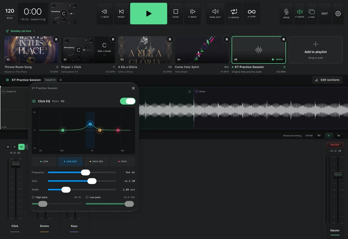This screenshot has width=348, height=239.
Task: Click the pause icon on Prayer + Click
Action: point(113,39)
